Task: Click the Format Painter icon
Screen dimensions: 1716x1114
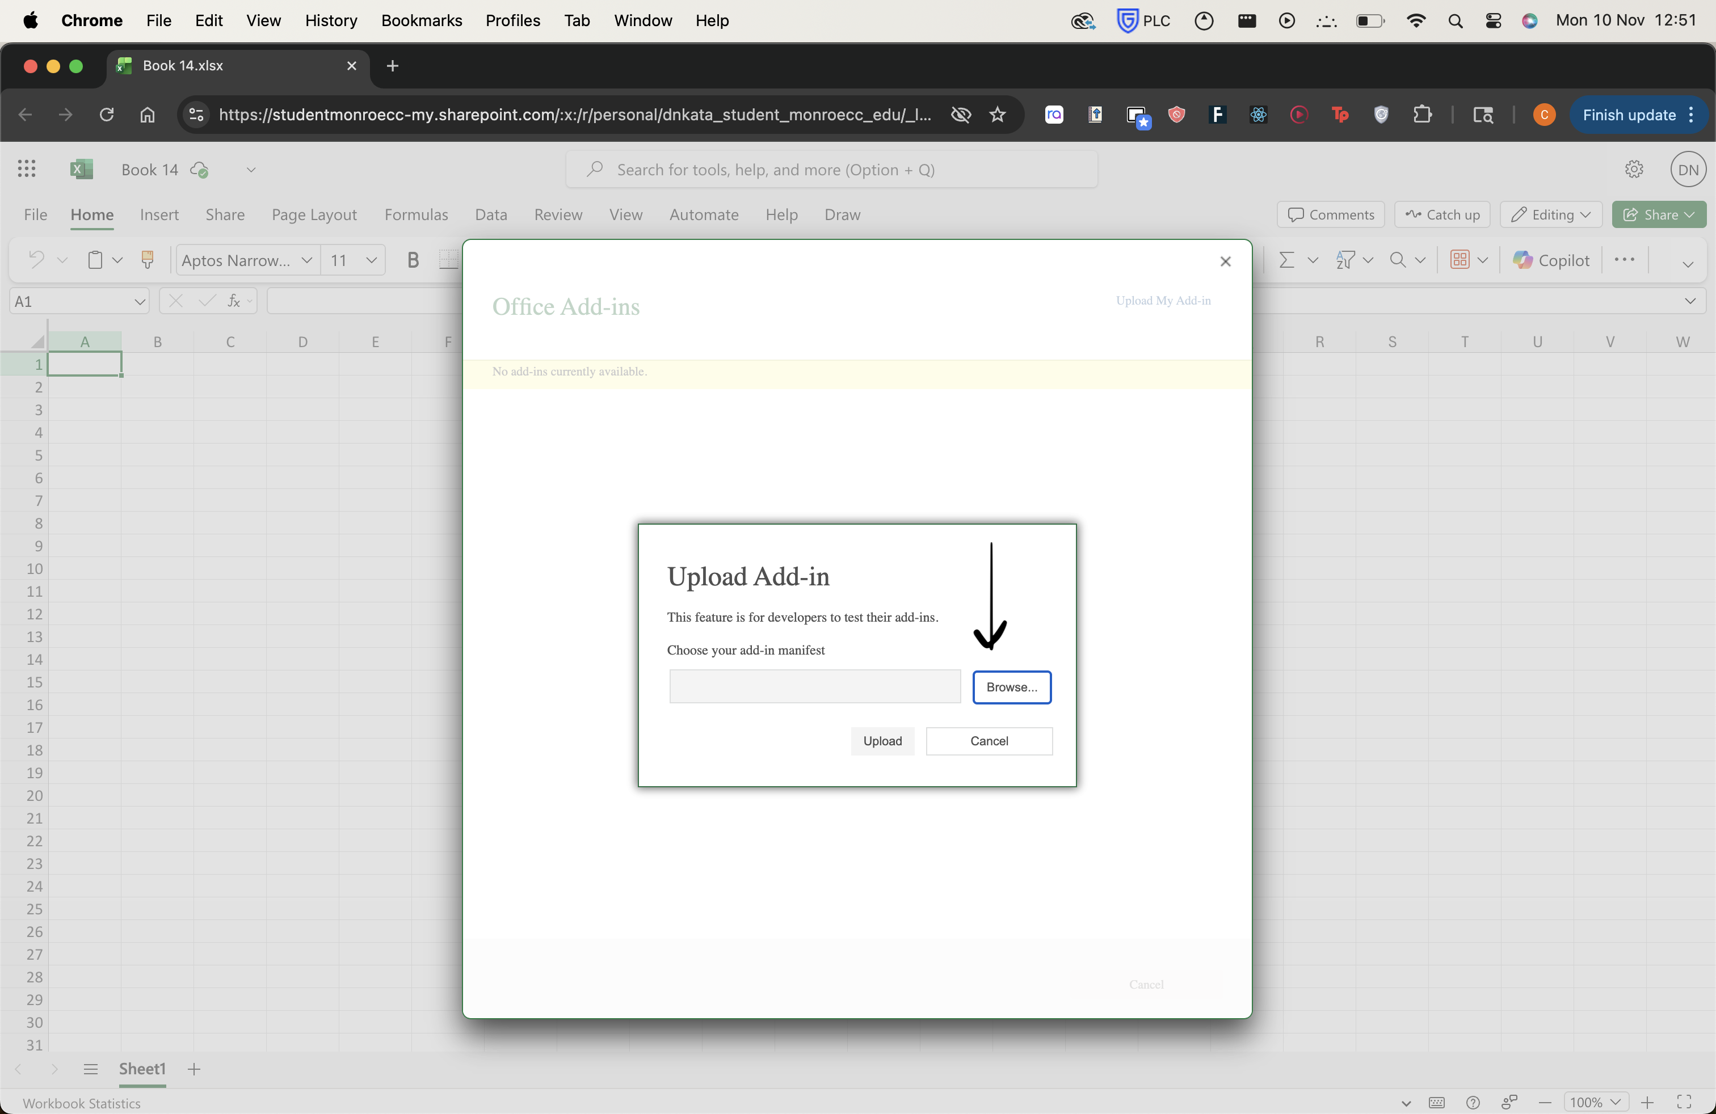Action: 148,259
